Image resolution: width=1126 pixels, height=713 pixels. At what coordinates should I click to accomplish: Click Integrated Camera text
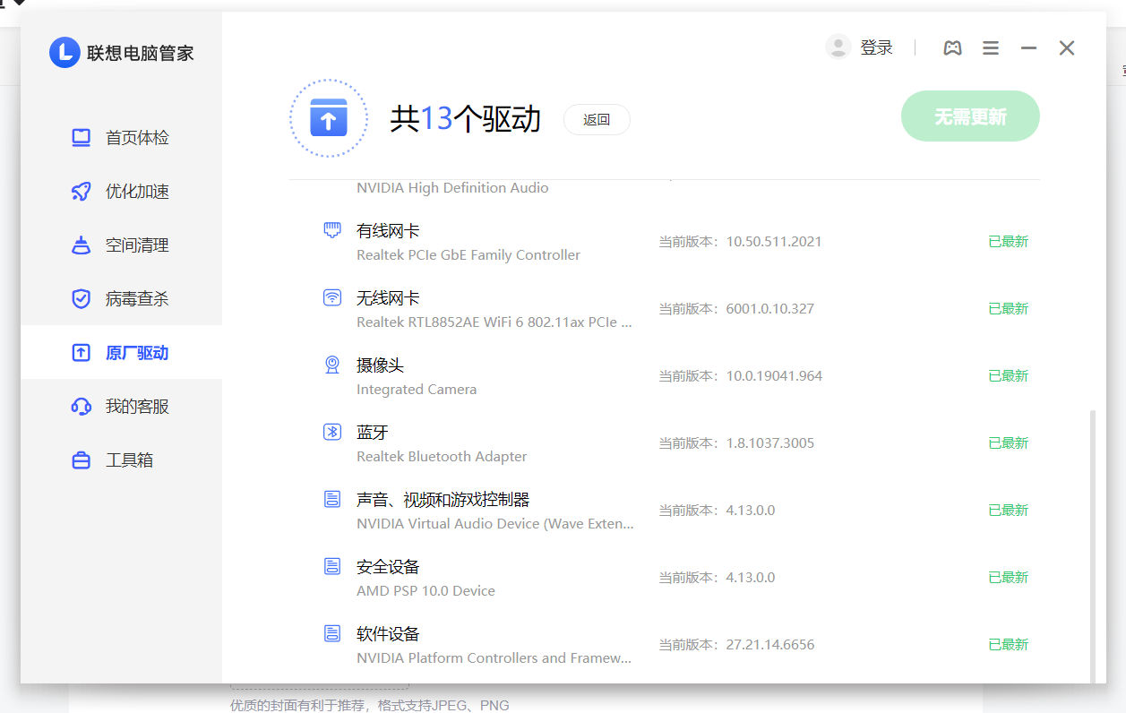[x=417, y=390]
